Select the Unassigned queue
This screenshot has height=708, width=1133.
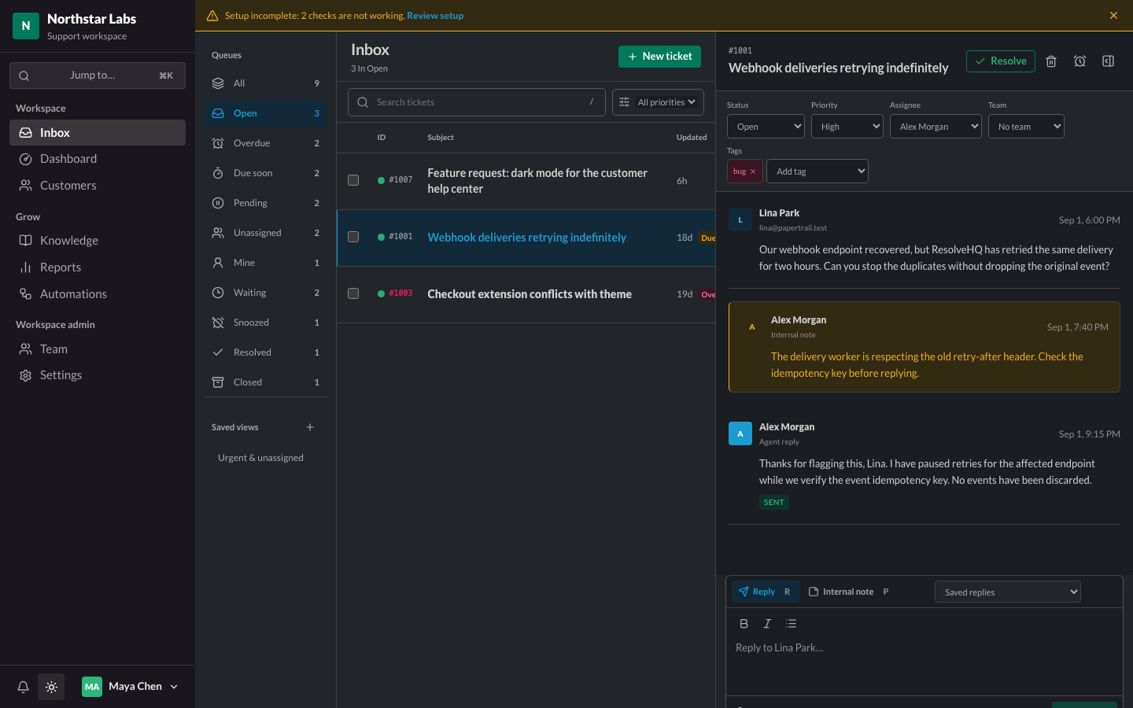[x=266, y=233]
